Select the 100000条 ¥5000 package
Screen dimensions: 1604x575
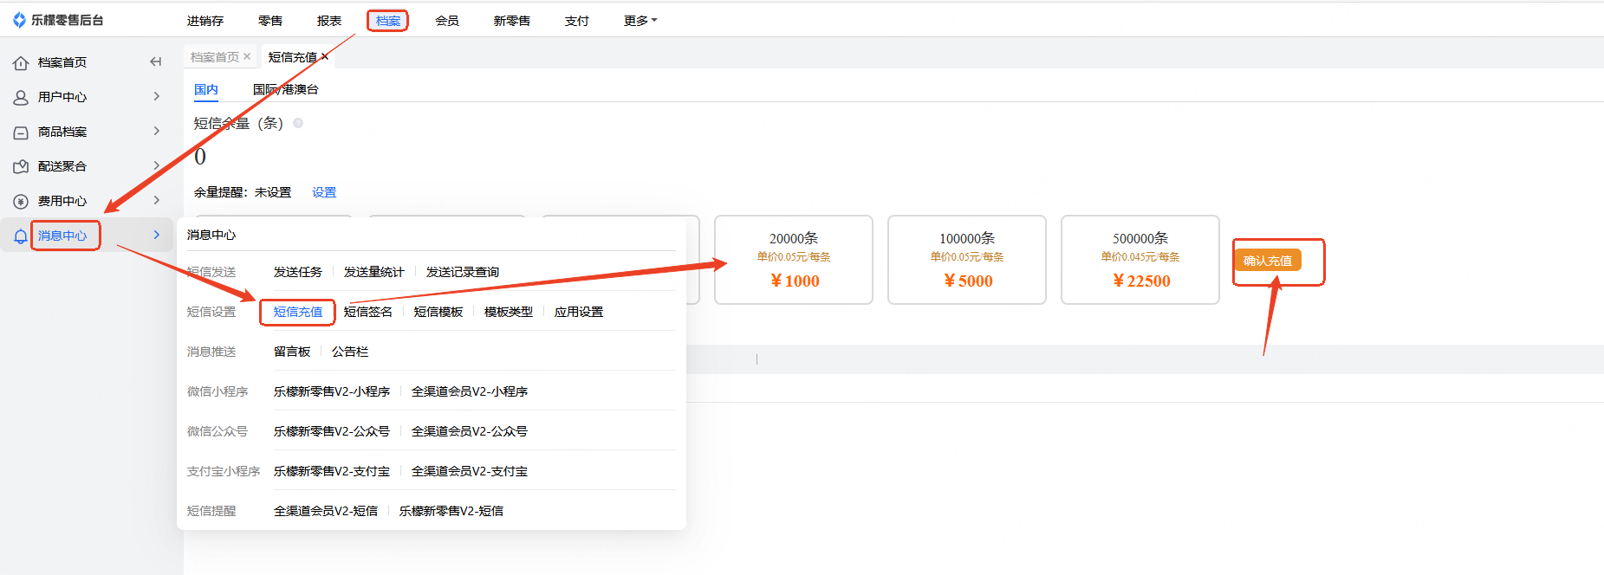click(x=967, y=260)
